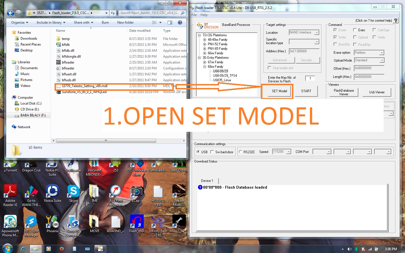Click Burn in the Explorer toolbar

pyautogui.click(x=105, y=22)
